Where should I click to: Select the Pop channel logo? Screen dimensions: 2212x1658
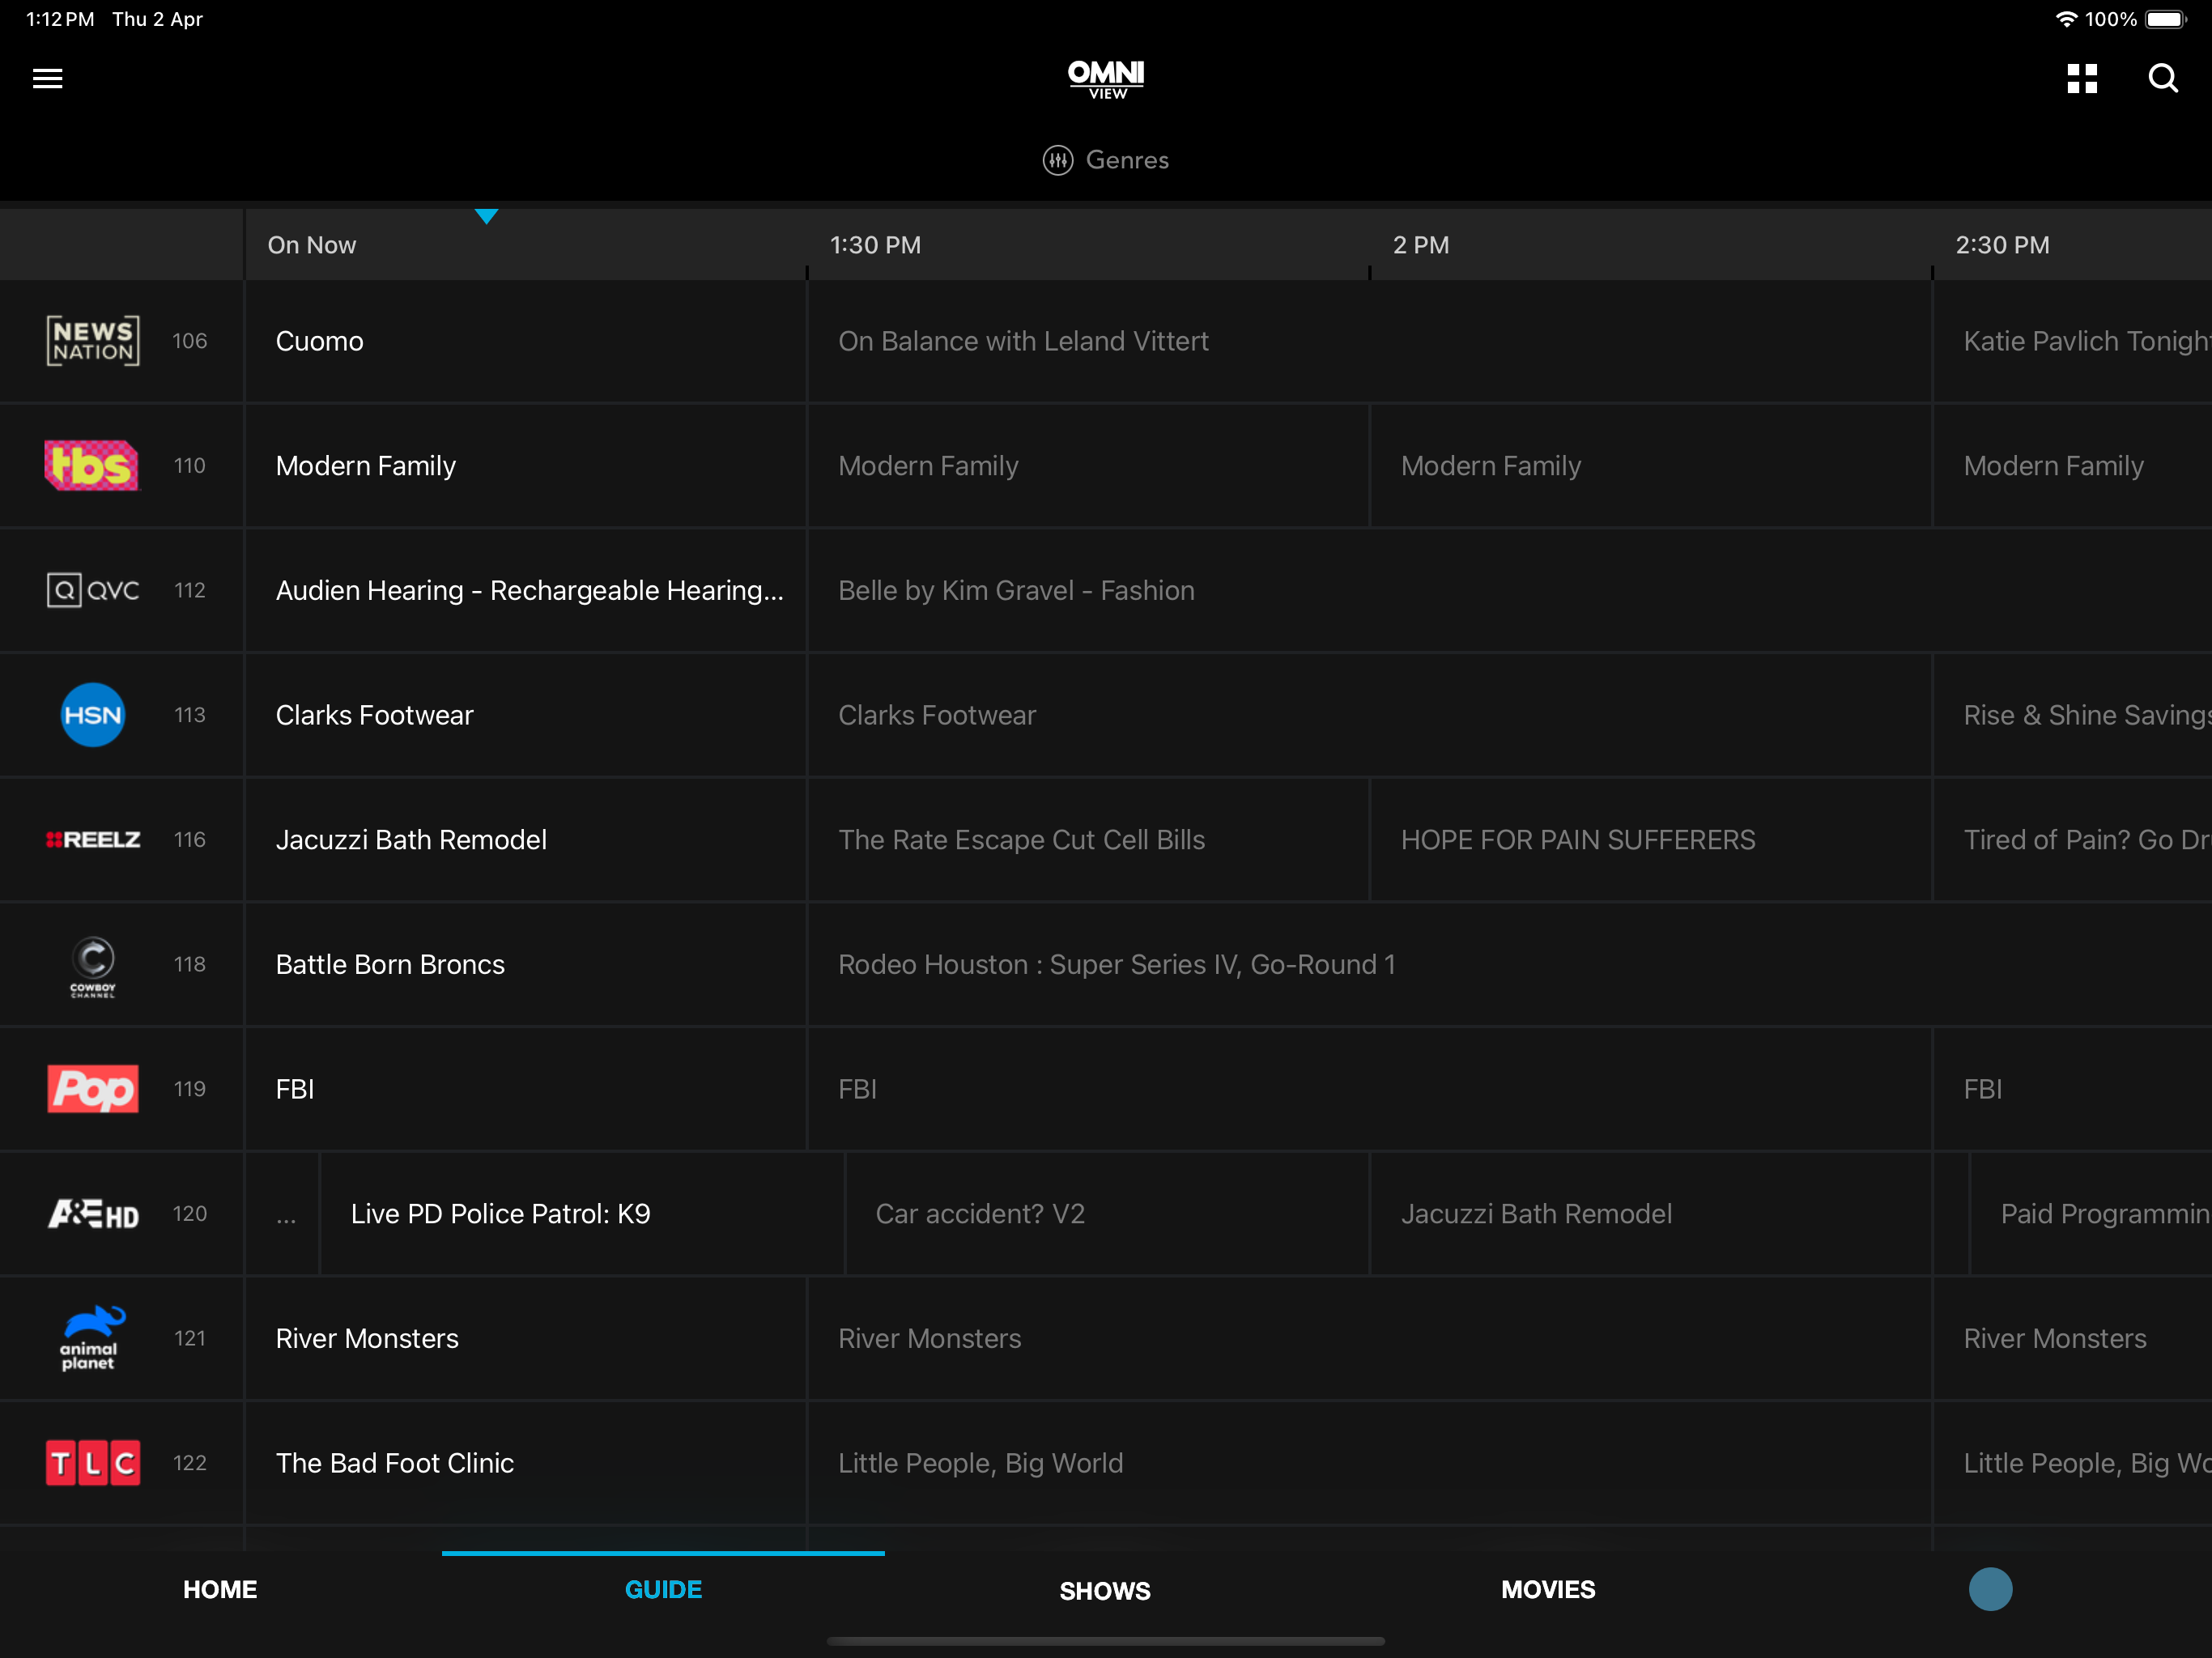click(93, 1089)
